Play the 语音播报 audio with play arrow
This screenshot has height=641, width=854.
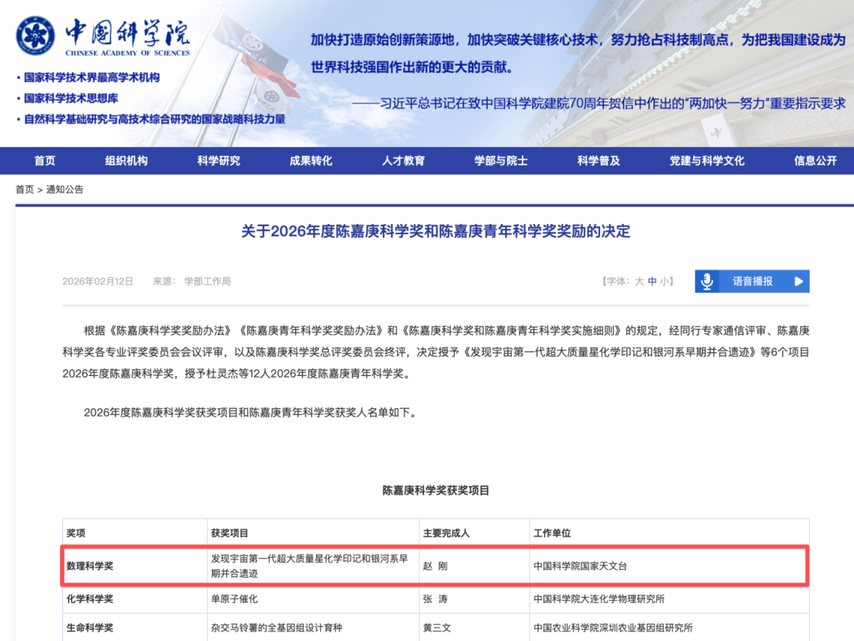(799, 281)
